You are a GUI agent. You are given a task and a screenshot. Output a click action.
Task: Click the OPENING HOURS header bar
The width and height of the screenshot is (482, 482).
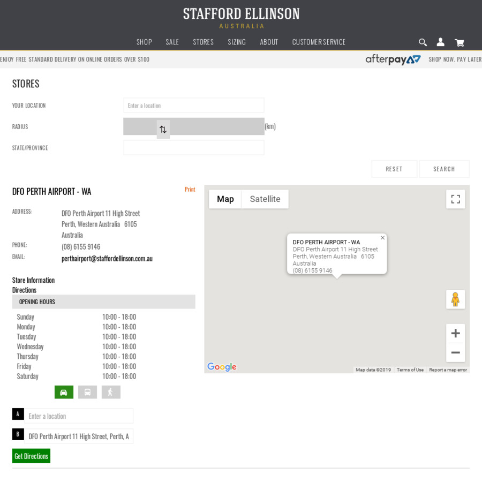(x=103, y=302)
